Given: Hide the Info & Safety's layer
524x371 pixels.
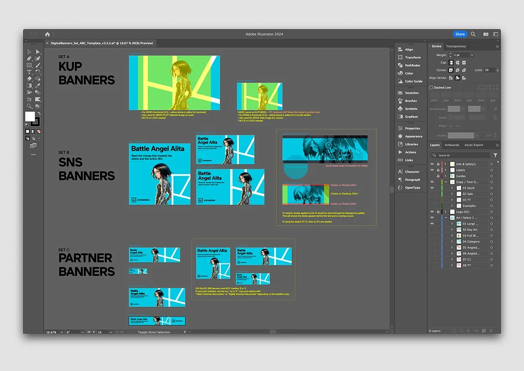Looking at the screenshot, I should (432, 164).
